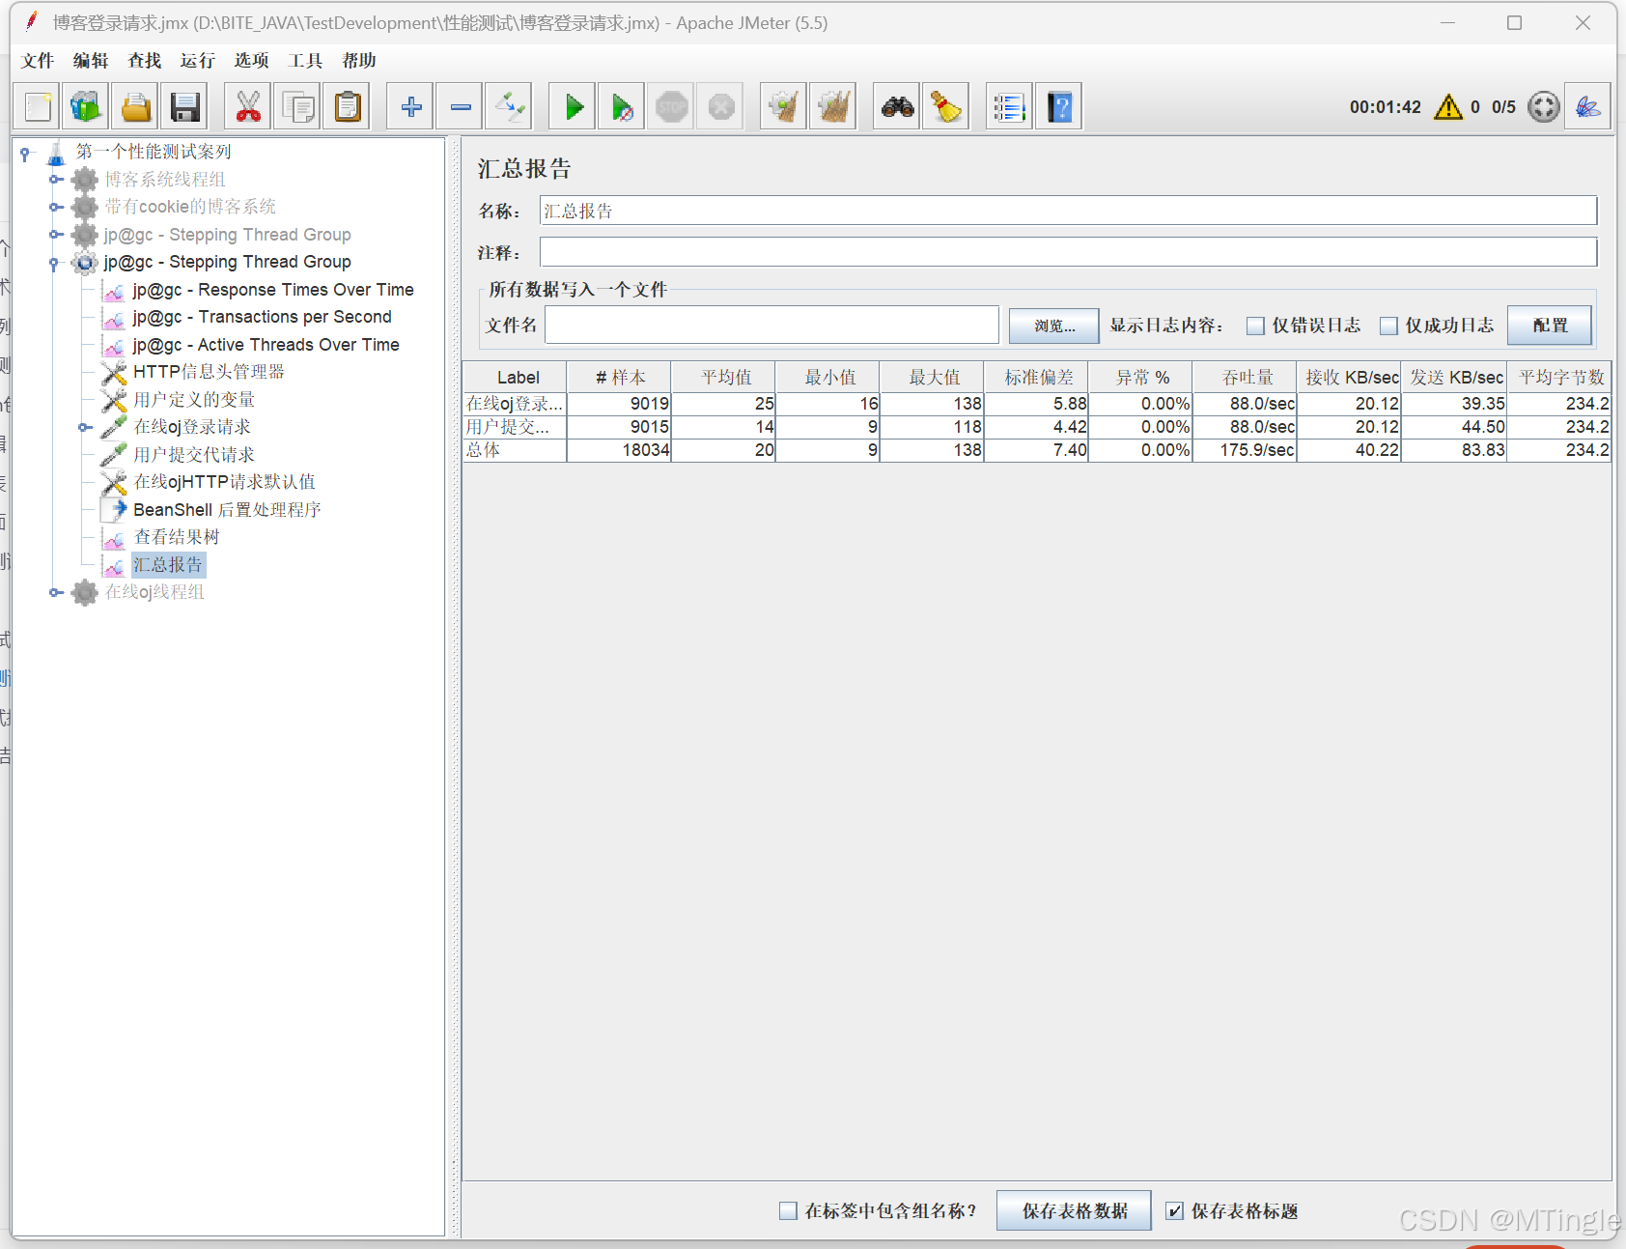Screen dimensions: 1626x1249
Task: Click the 名称 name input field
Action: pos(1068,211)
